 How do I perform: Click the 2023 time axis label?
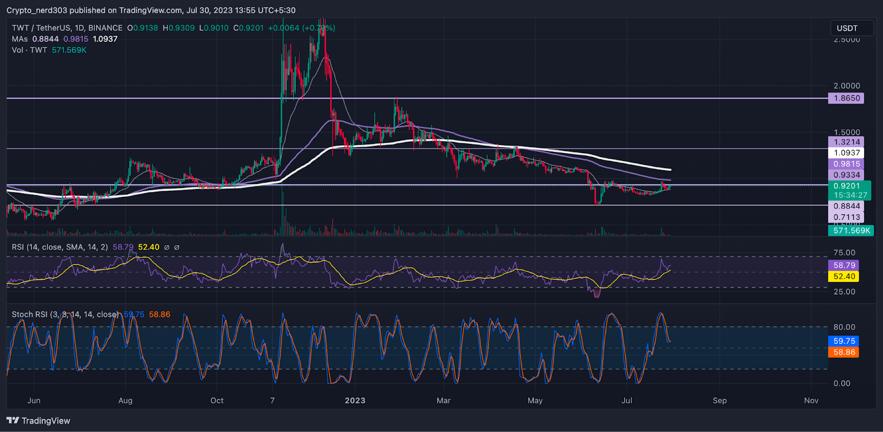(x=355, y=401)
